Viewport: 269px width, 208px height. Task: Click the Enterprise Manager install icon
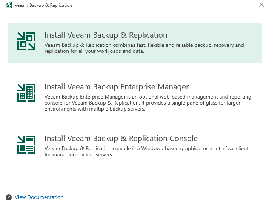26,93
